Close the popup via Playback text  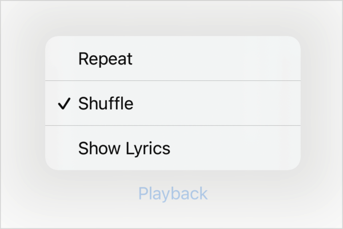point(173,194)
